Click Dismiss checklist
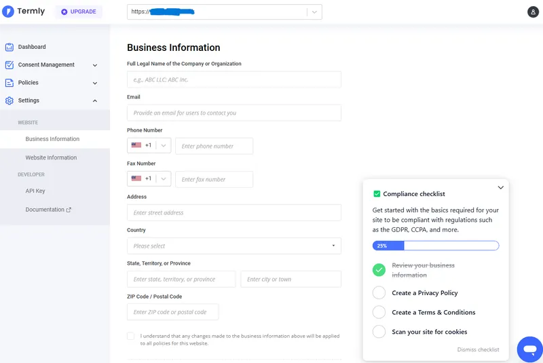 tap(479, 349)
